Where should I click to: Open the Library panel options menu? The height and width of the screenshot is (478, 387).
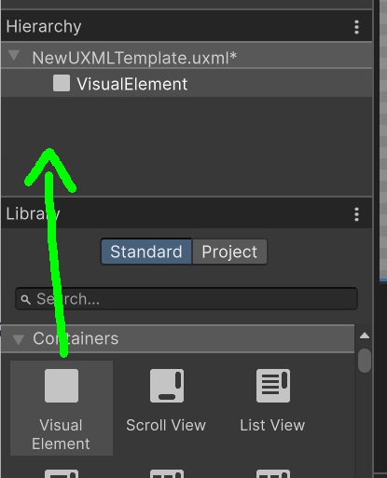tap(356, 214)
